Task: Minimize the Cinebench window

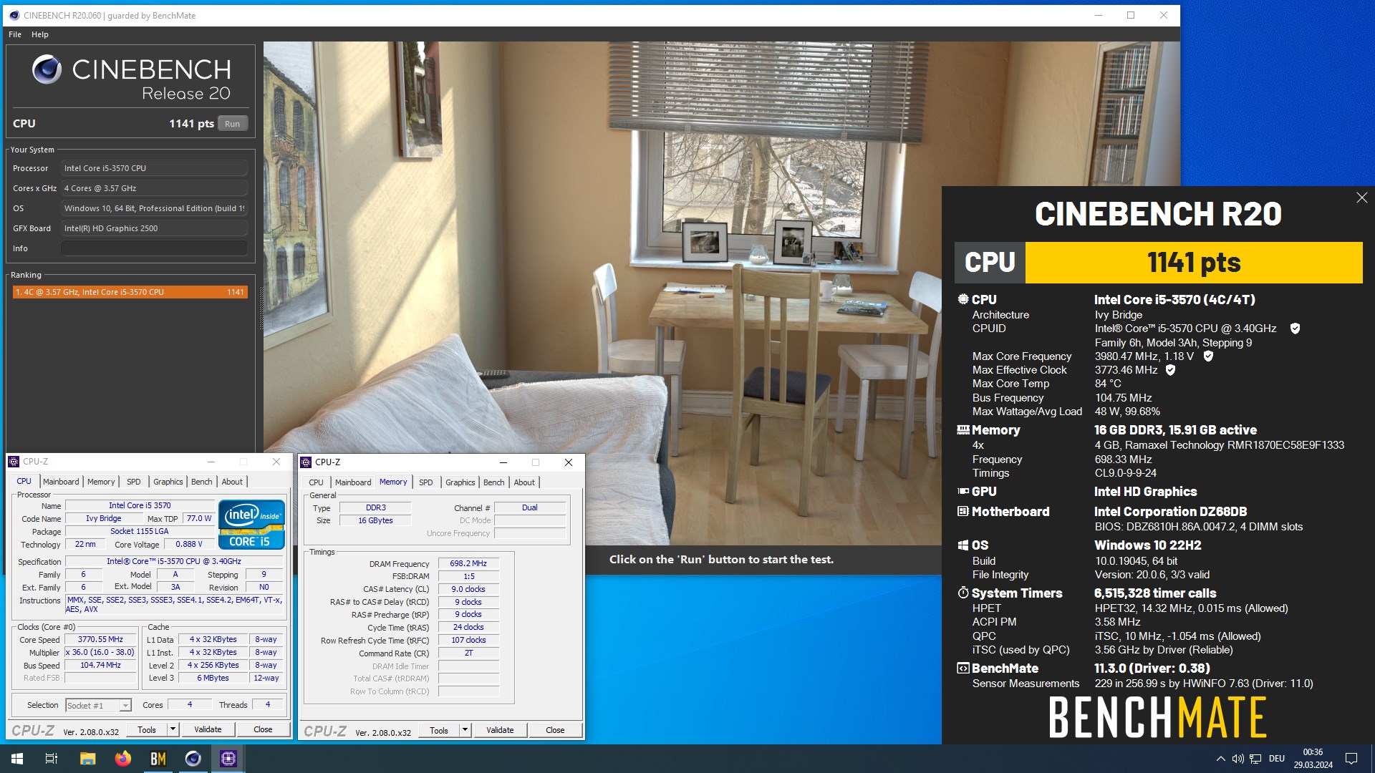Action: point(1099,15)
